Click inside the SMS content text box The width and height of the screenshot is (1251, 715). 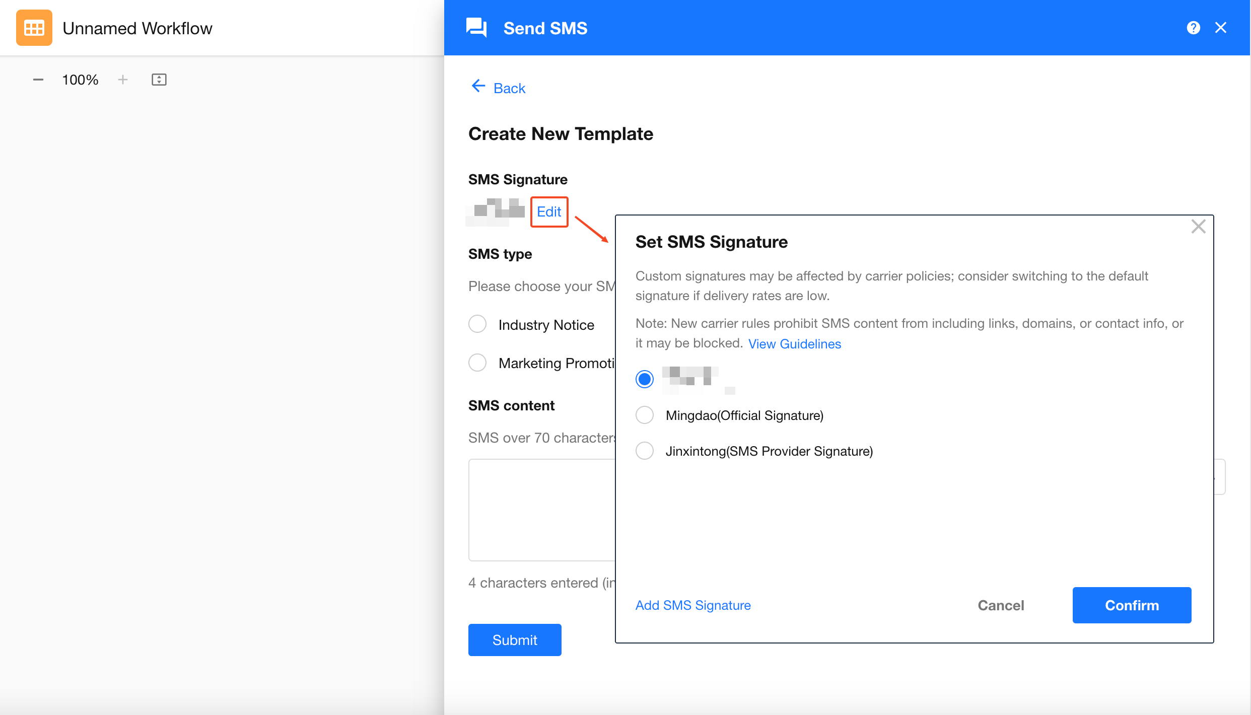(542, 510)
